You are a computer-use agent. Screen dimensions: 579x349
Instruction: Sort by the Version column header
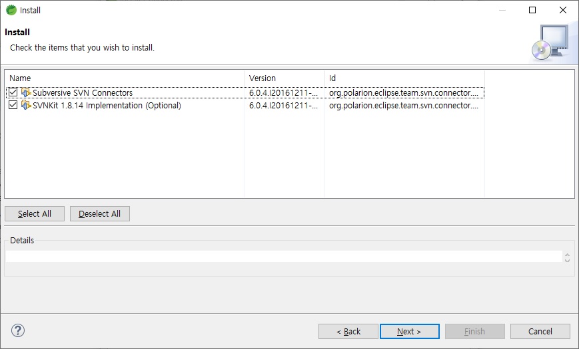[x=285, y=78]
